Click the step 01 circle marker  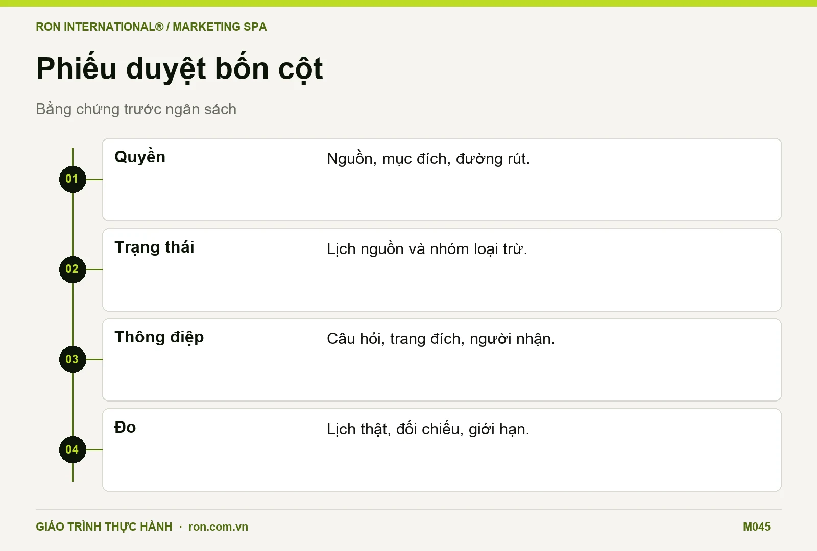[x=73, y=179]
